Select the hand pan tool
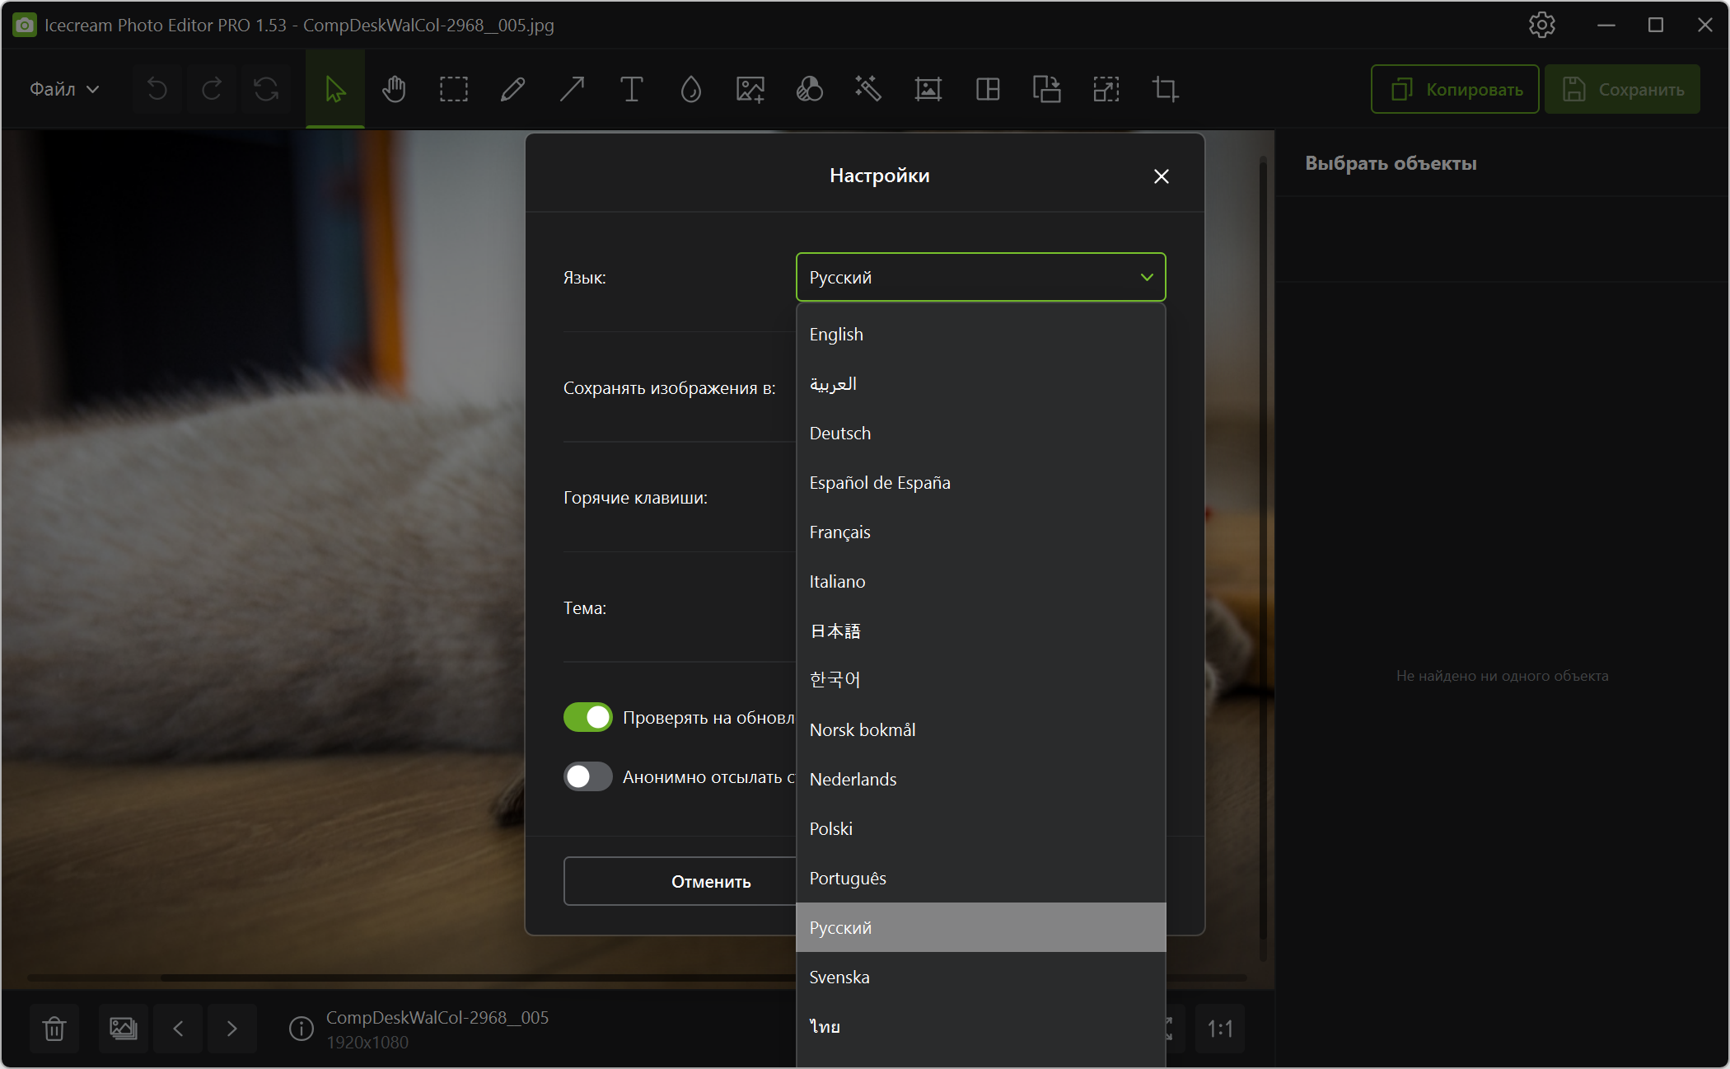 (394, 89)
